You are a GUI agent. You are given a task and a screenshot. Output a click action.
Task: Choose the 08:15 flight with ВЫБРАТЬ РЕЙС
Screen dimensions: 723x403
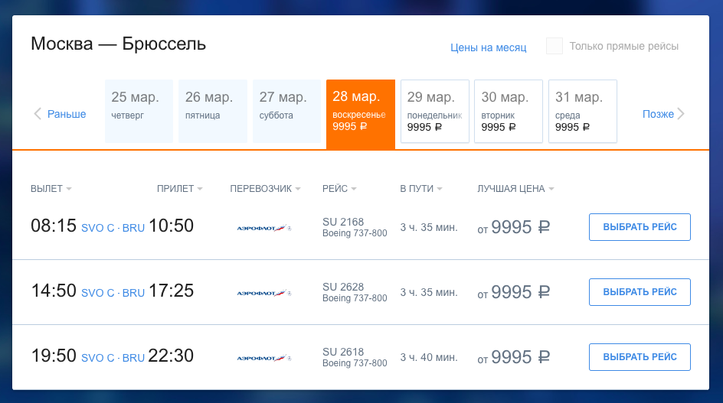coord(640,227)
